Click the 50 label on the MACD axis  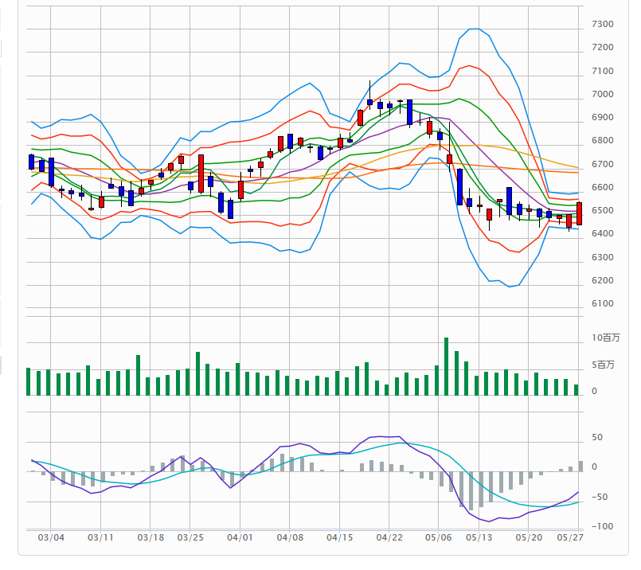click(596, 439)
